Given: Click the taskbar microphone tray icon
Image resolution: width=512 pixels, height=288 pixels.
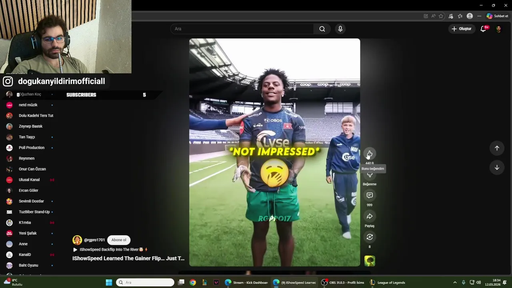Looking at the screenshot, I should tap(464, 282).
